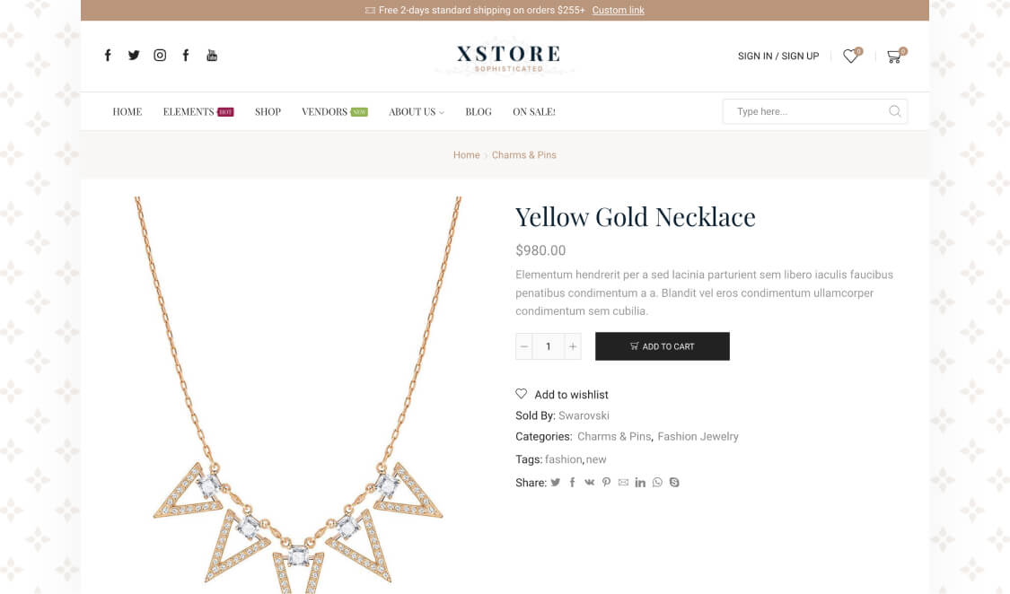The image size is (1010, 594).
Task: Share the product via WhatsApp
Action: (657, 483)
